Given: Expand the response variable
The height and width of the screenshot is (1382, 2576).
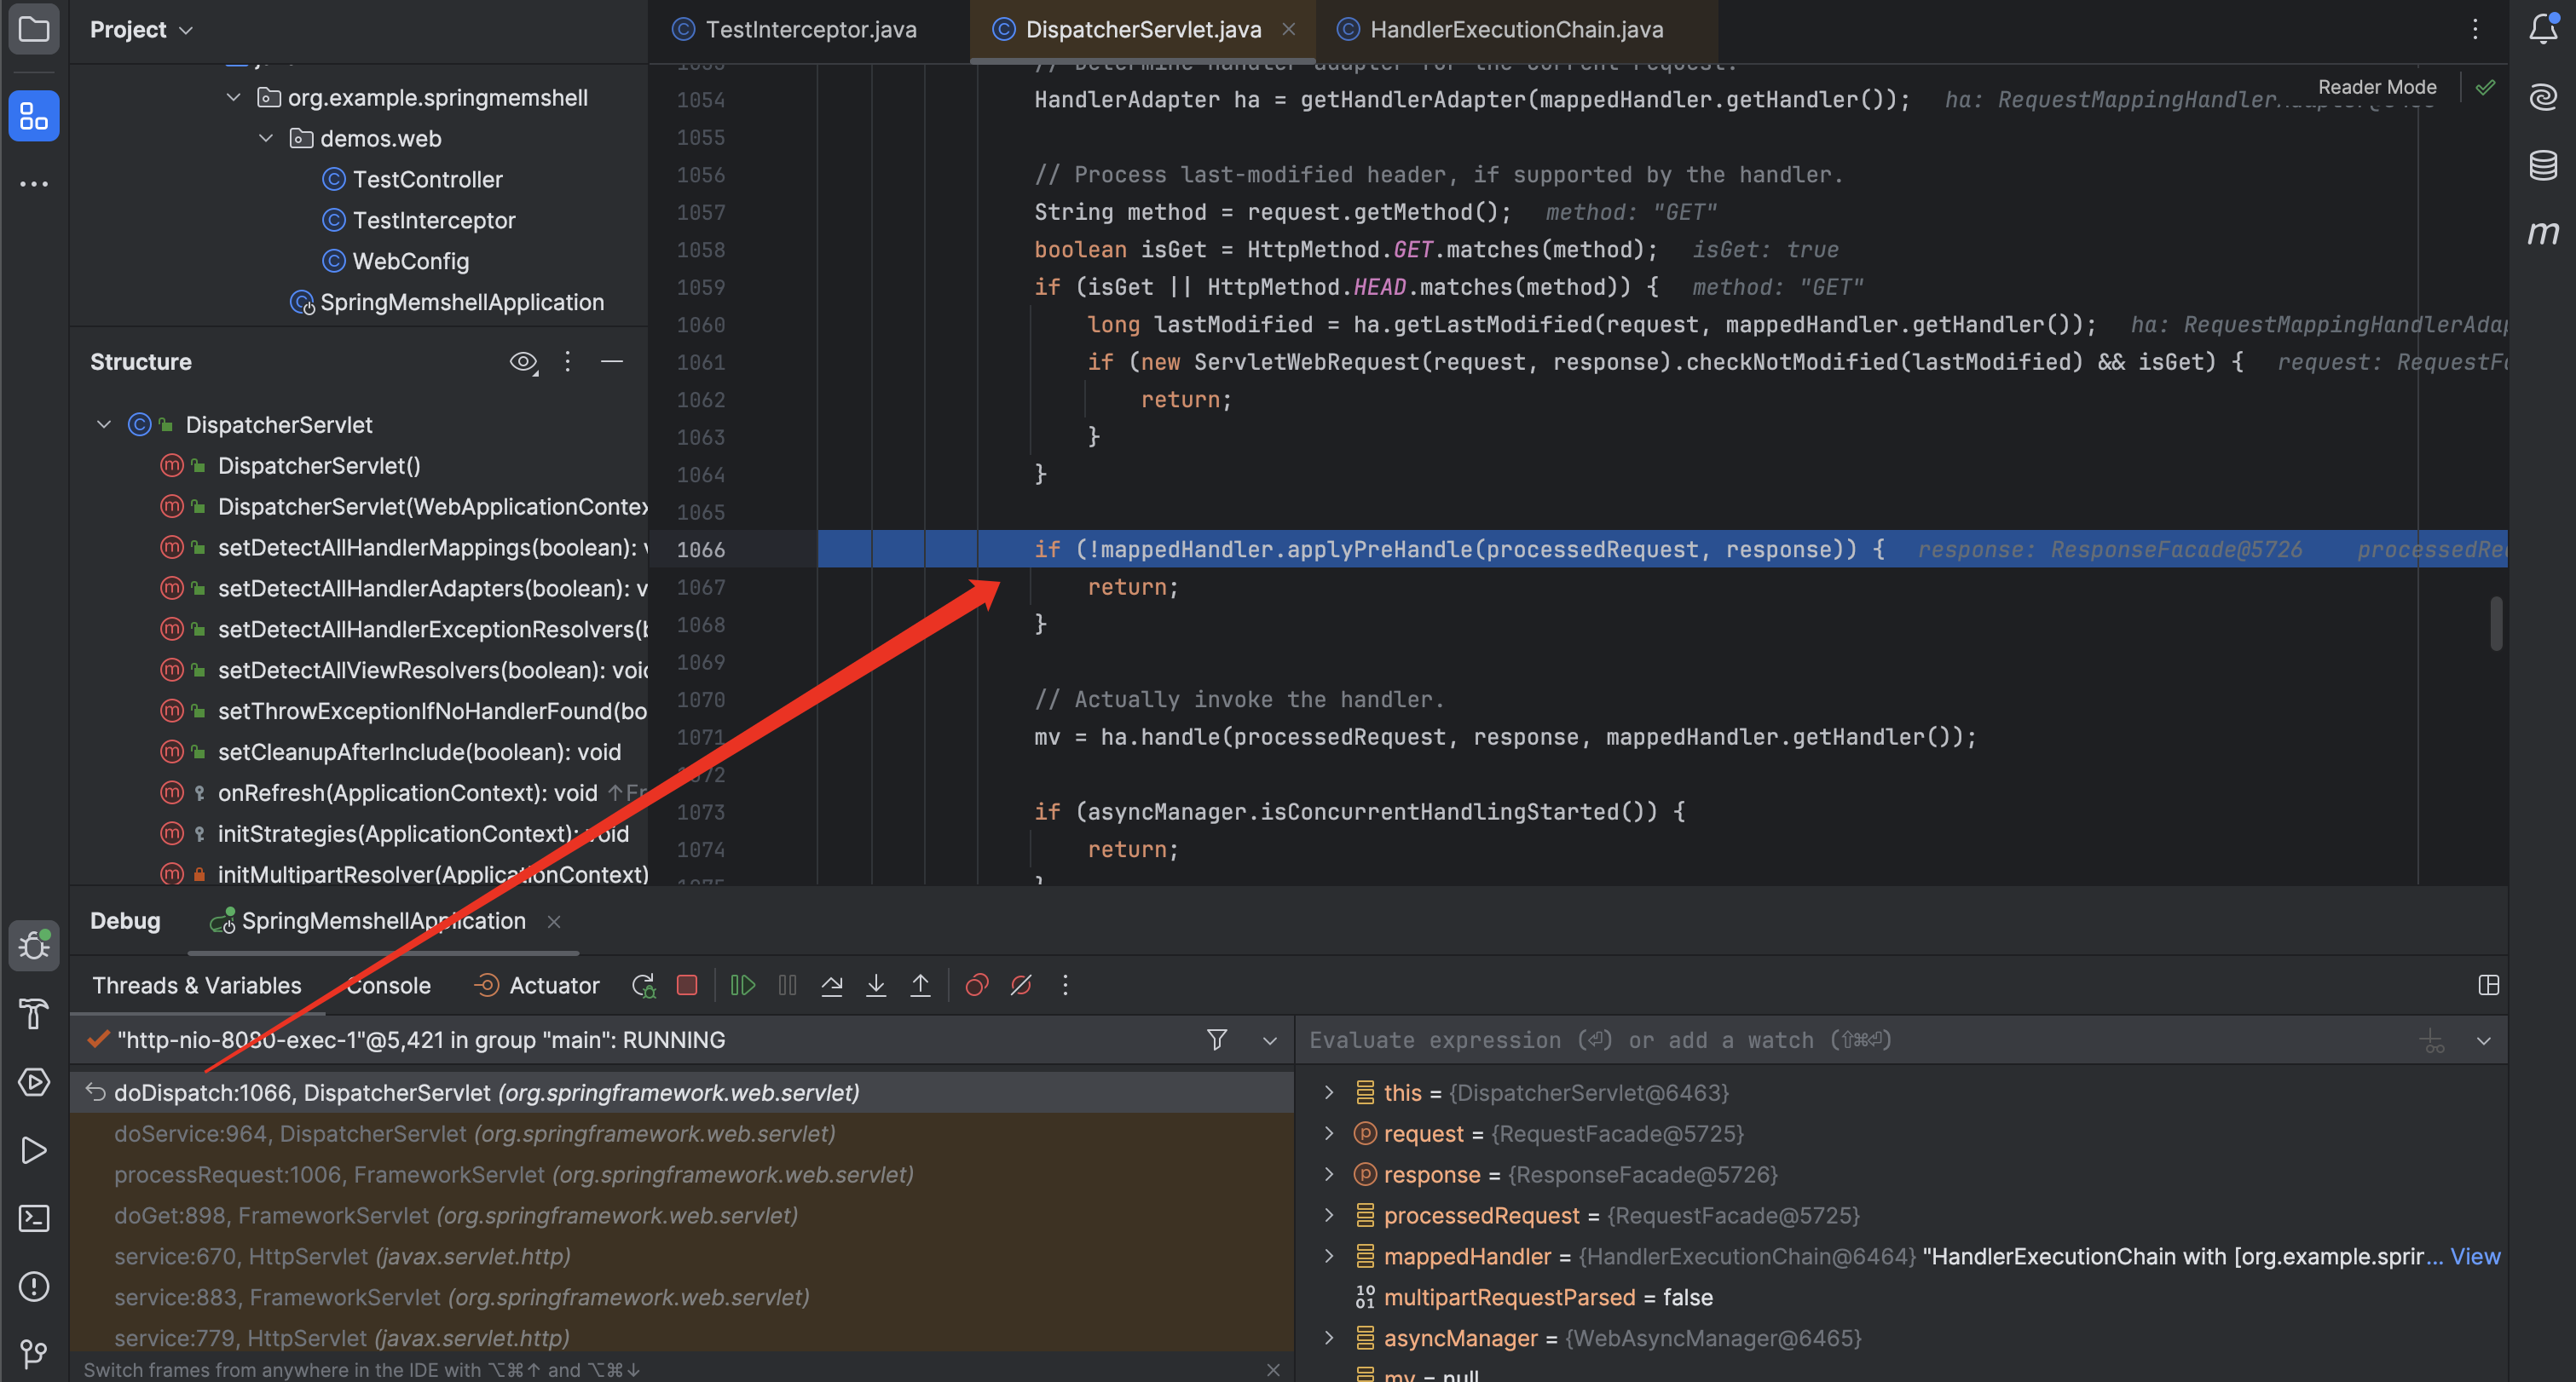Looking at the screenshot, I should tap(1329, 1174).
